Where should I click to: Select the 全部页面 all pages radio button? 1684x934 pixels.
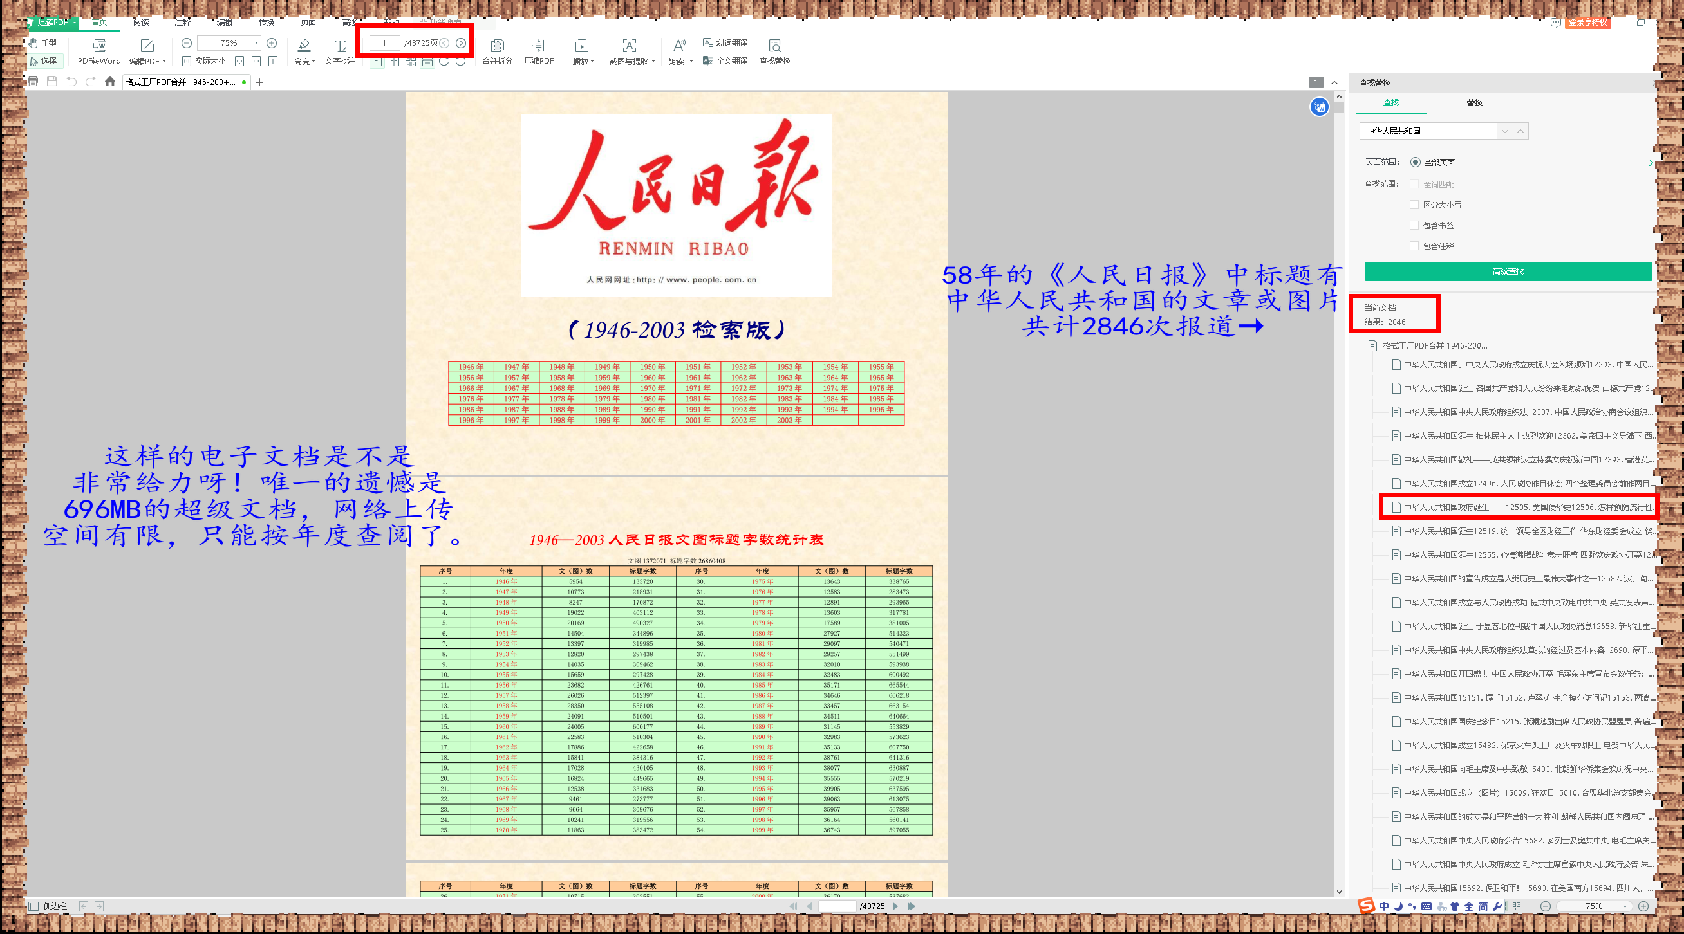(x=1416, y=162)
